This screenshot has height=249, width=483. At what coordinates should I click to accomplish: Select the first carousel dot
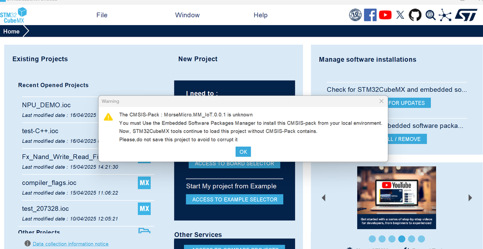372,239
